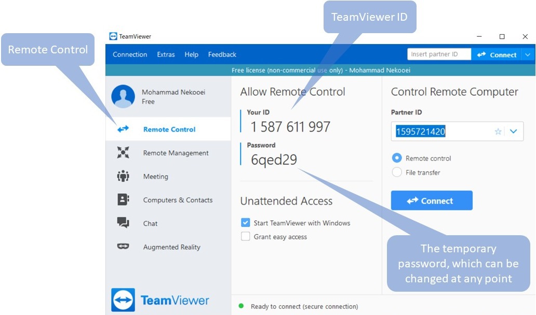This screenshot has height=315, width=536.
Task: Click the Unattended Access heading
Action: tap(286, 201)
